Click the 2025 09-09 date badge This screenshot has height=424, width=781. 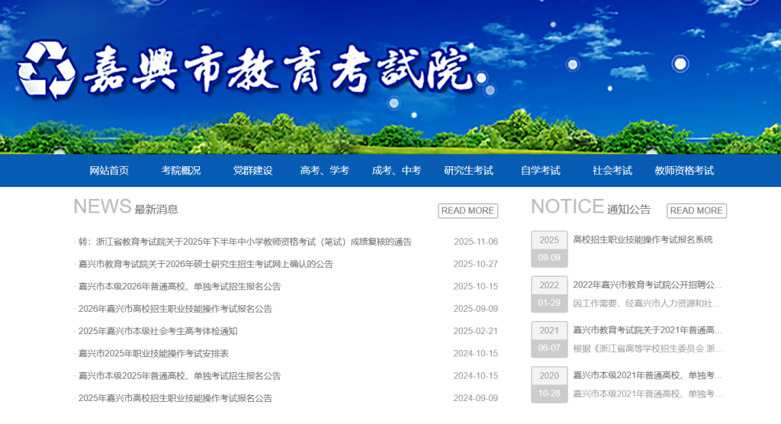pyautogui.click(x=549, y=249)
